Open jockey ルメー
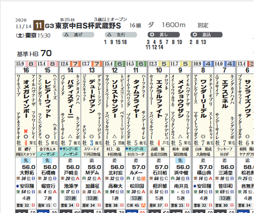This screenshot has height=213, width=259. (137, 173)
